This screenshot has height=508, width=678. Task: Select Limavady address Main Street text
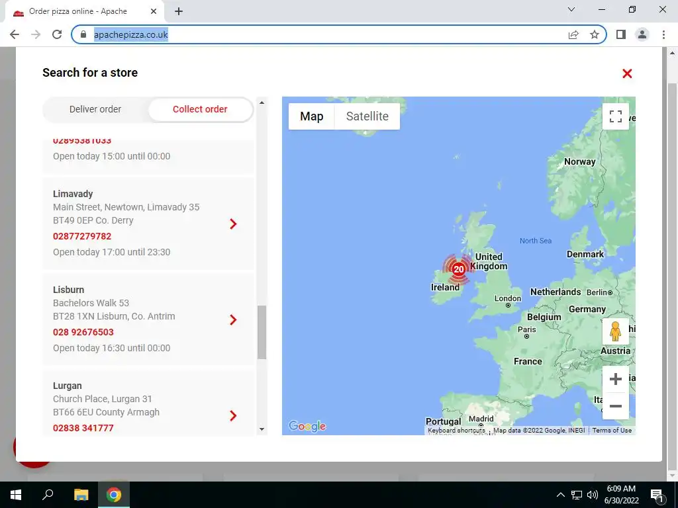pos(126,207)
